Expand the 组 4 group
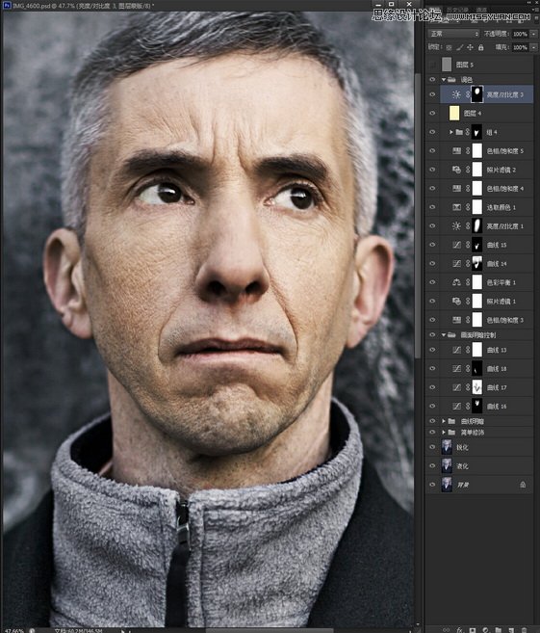Viewport: 540px width, 633px height. click(x=450, y=132)
